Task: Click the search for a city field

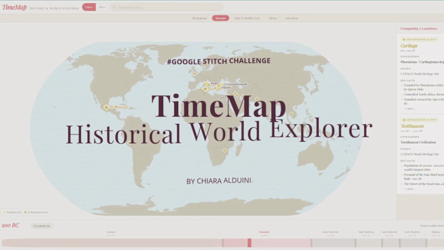Action: pos(167,7)
